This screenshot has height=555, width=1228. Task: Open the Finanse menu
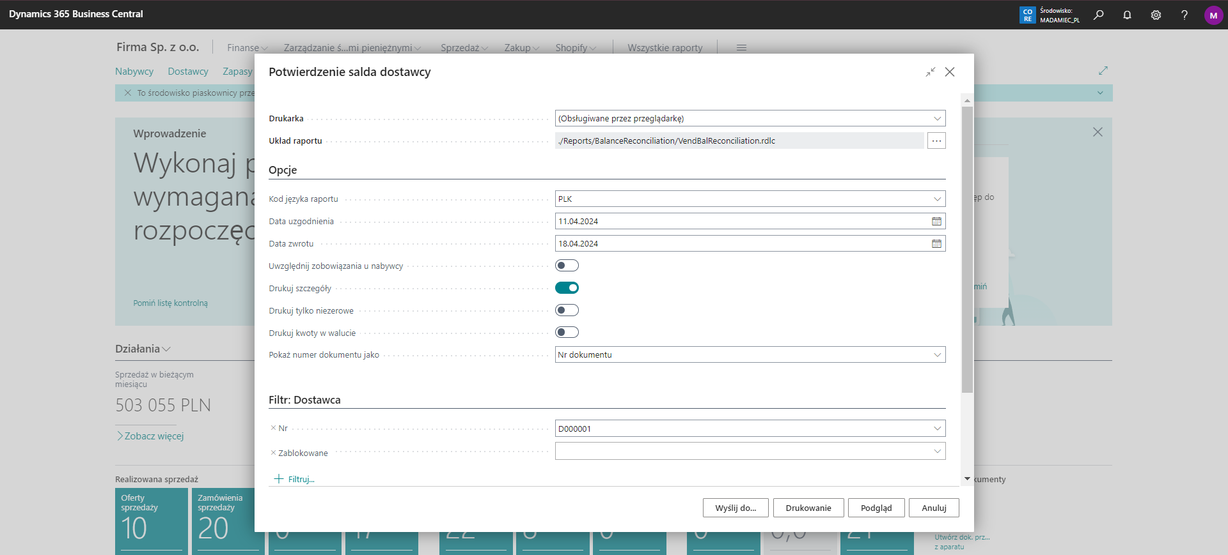coord(247,48)
